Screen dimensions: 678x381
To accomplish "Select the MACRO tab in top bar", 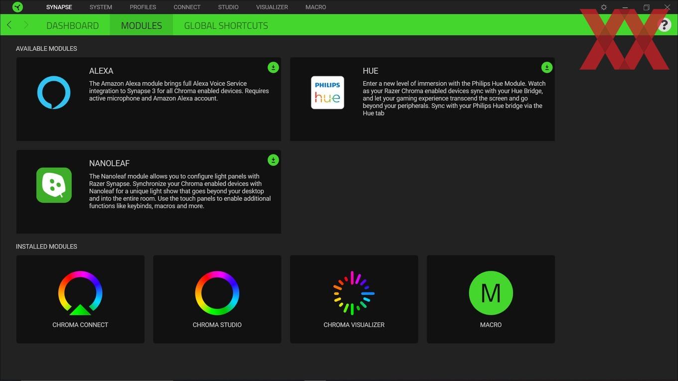I will (316, 7).
